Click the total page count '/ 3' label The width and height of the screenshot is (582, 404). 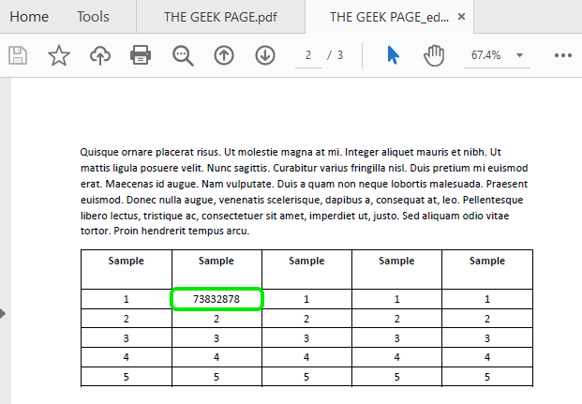pos(336,55)
